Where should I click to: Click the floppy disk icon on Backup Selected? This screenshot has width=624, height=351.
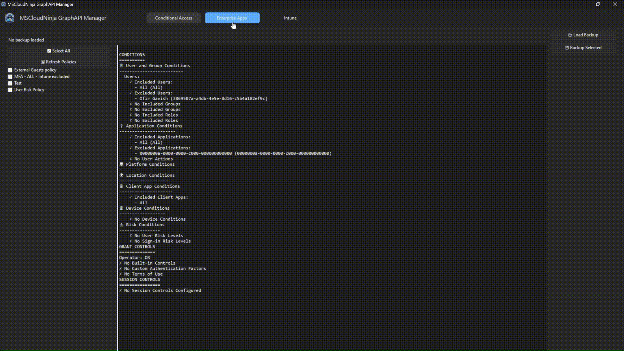(567, 47)
